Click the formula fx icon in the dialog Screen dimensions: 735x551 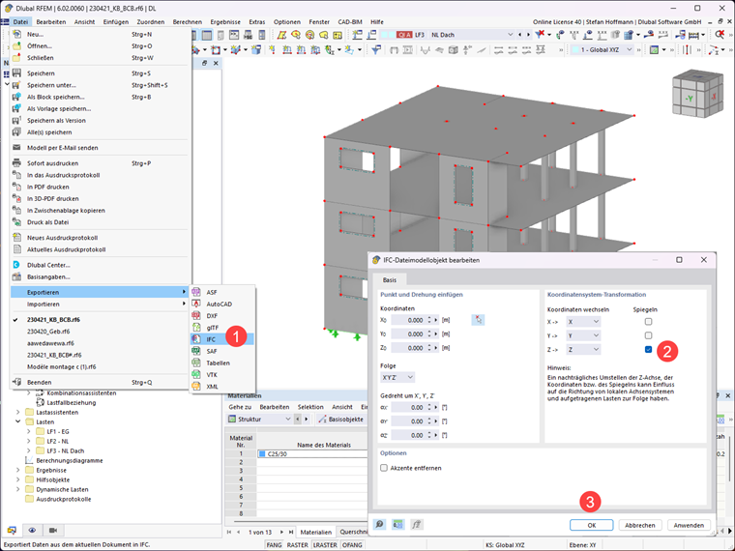pyautogui.click(x=416, y=525)
